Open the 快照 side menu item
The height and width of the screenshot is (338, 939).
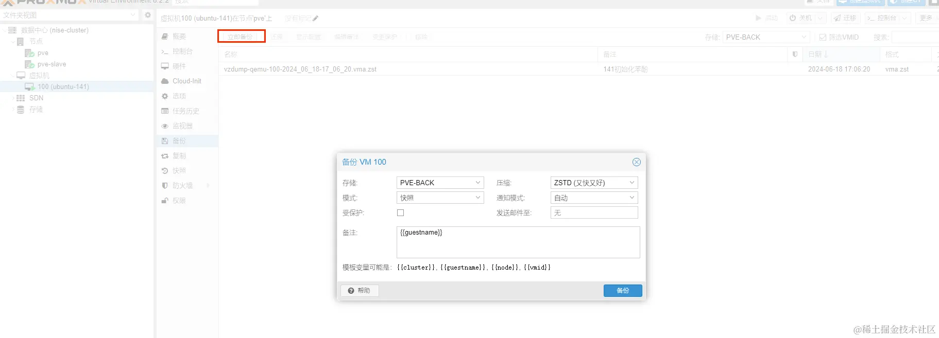pyautogui.click(x=187, y=171)
